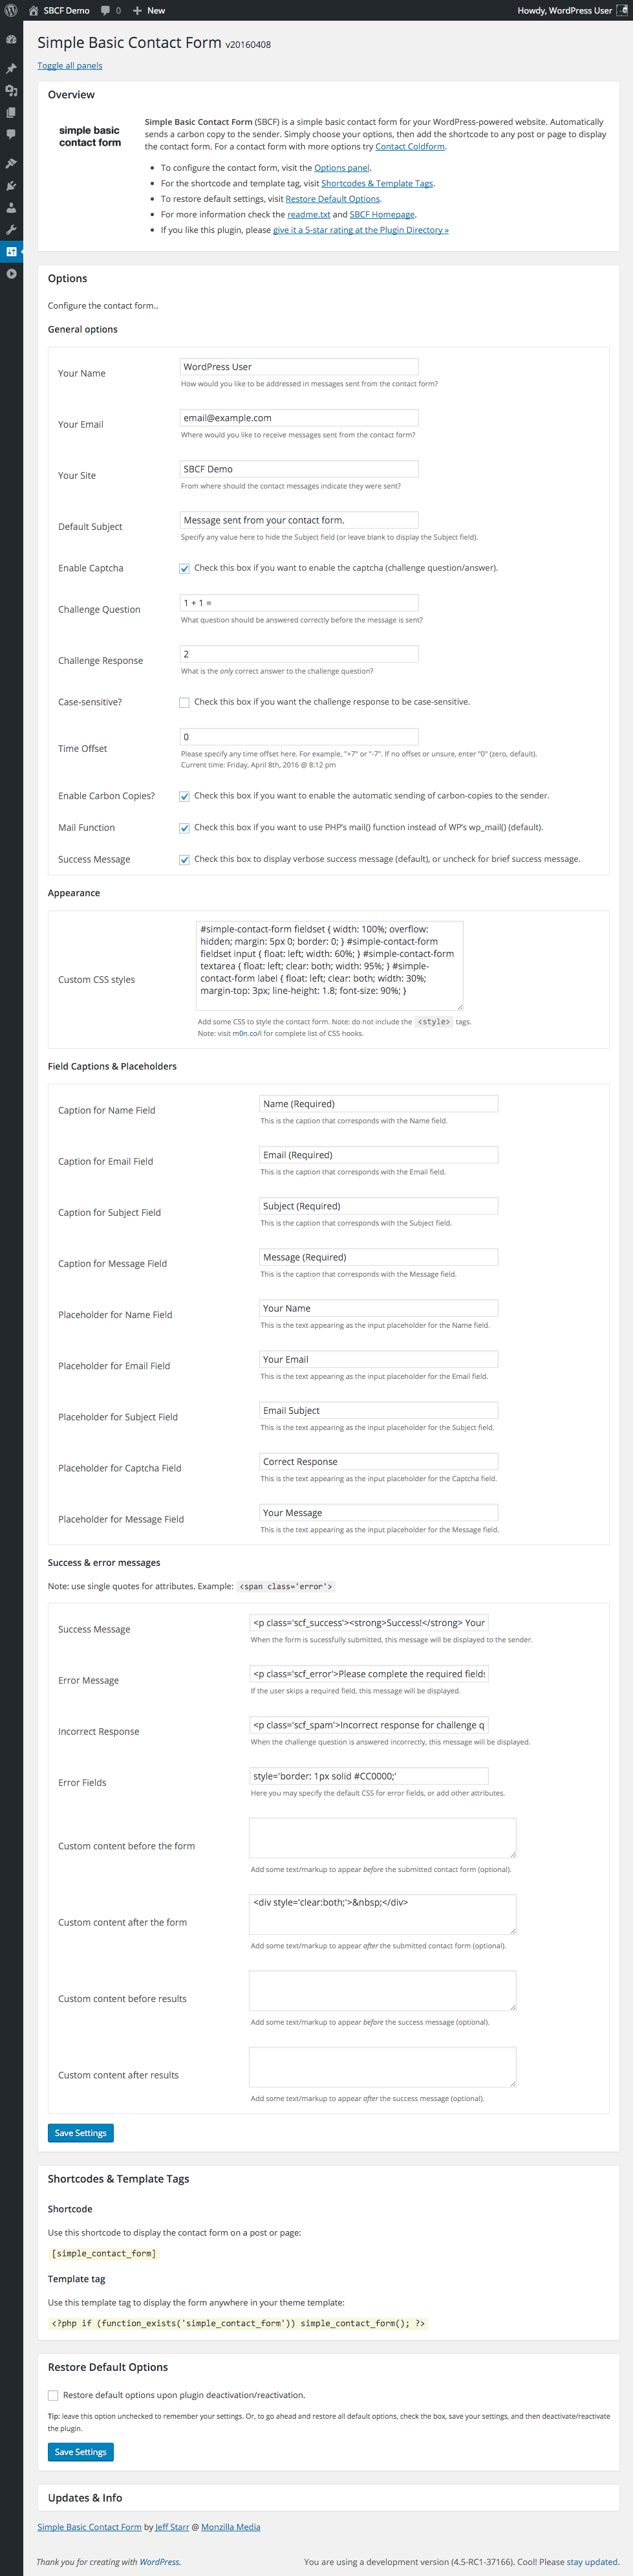Expand the Updates & Info panel

click(x=328, y=2497)
